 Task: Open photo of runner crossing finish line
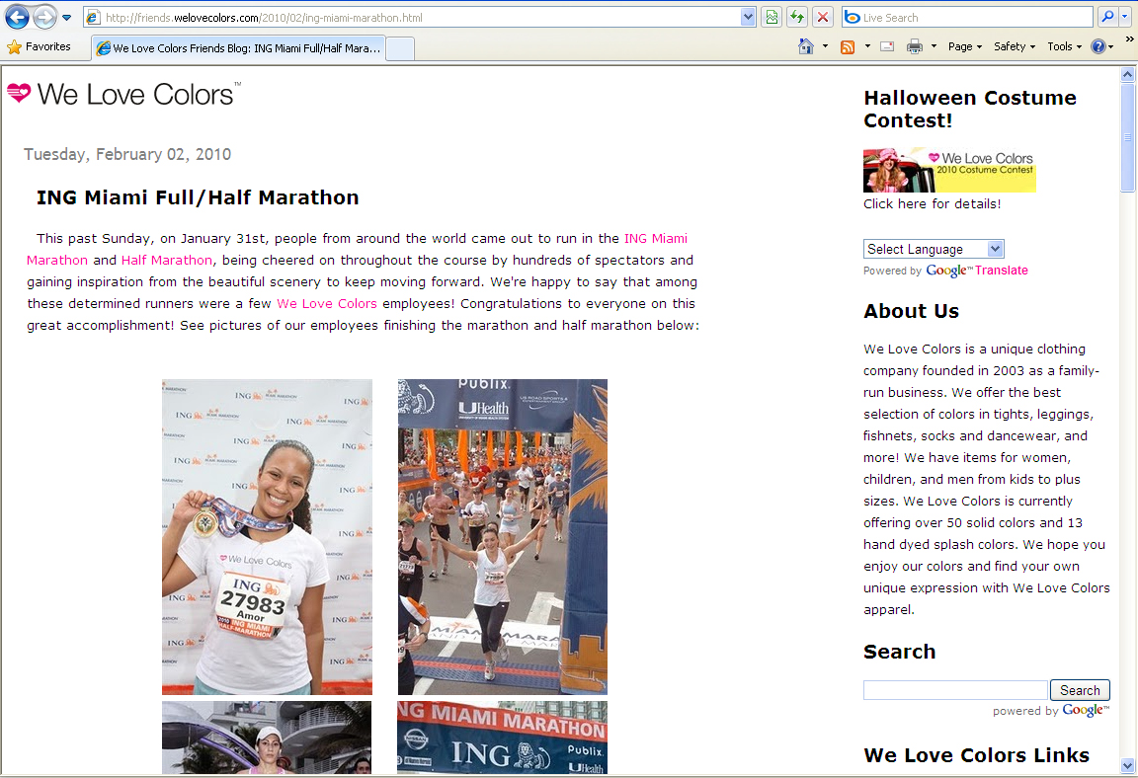[502, 536]
